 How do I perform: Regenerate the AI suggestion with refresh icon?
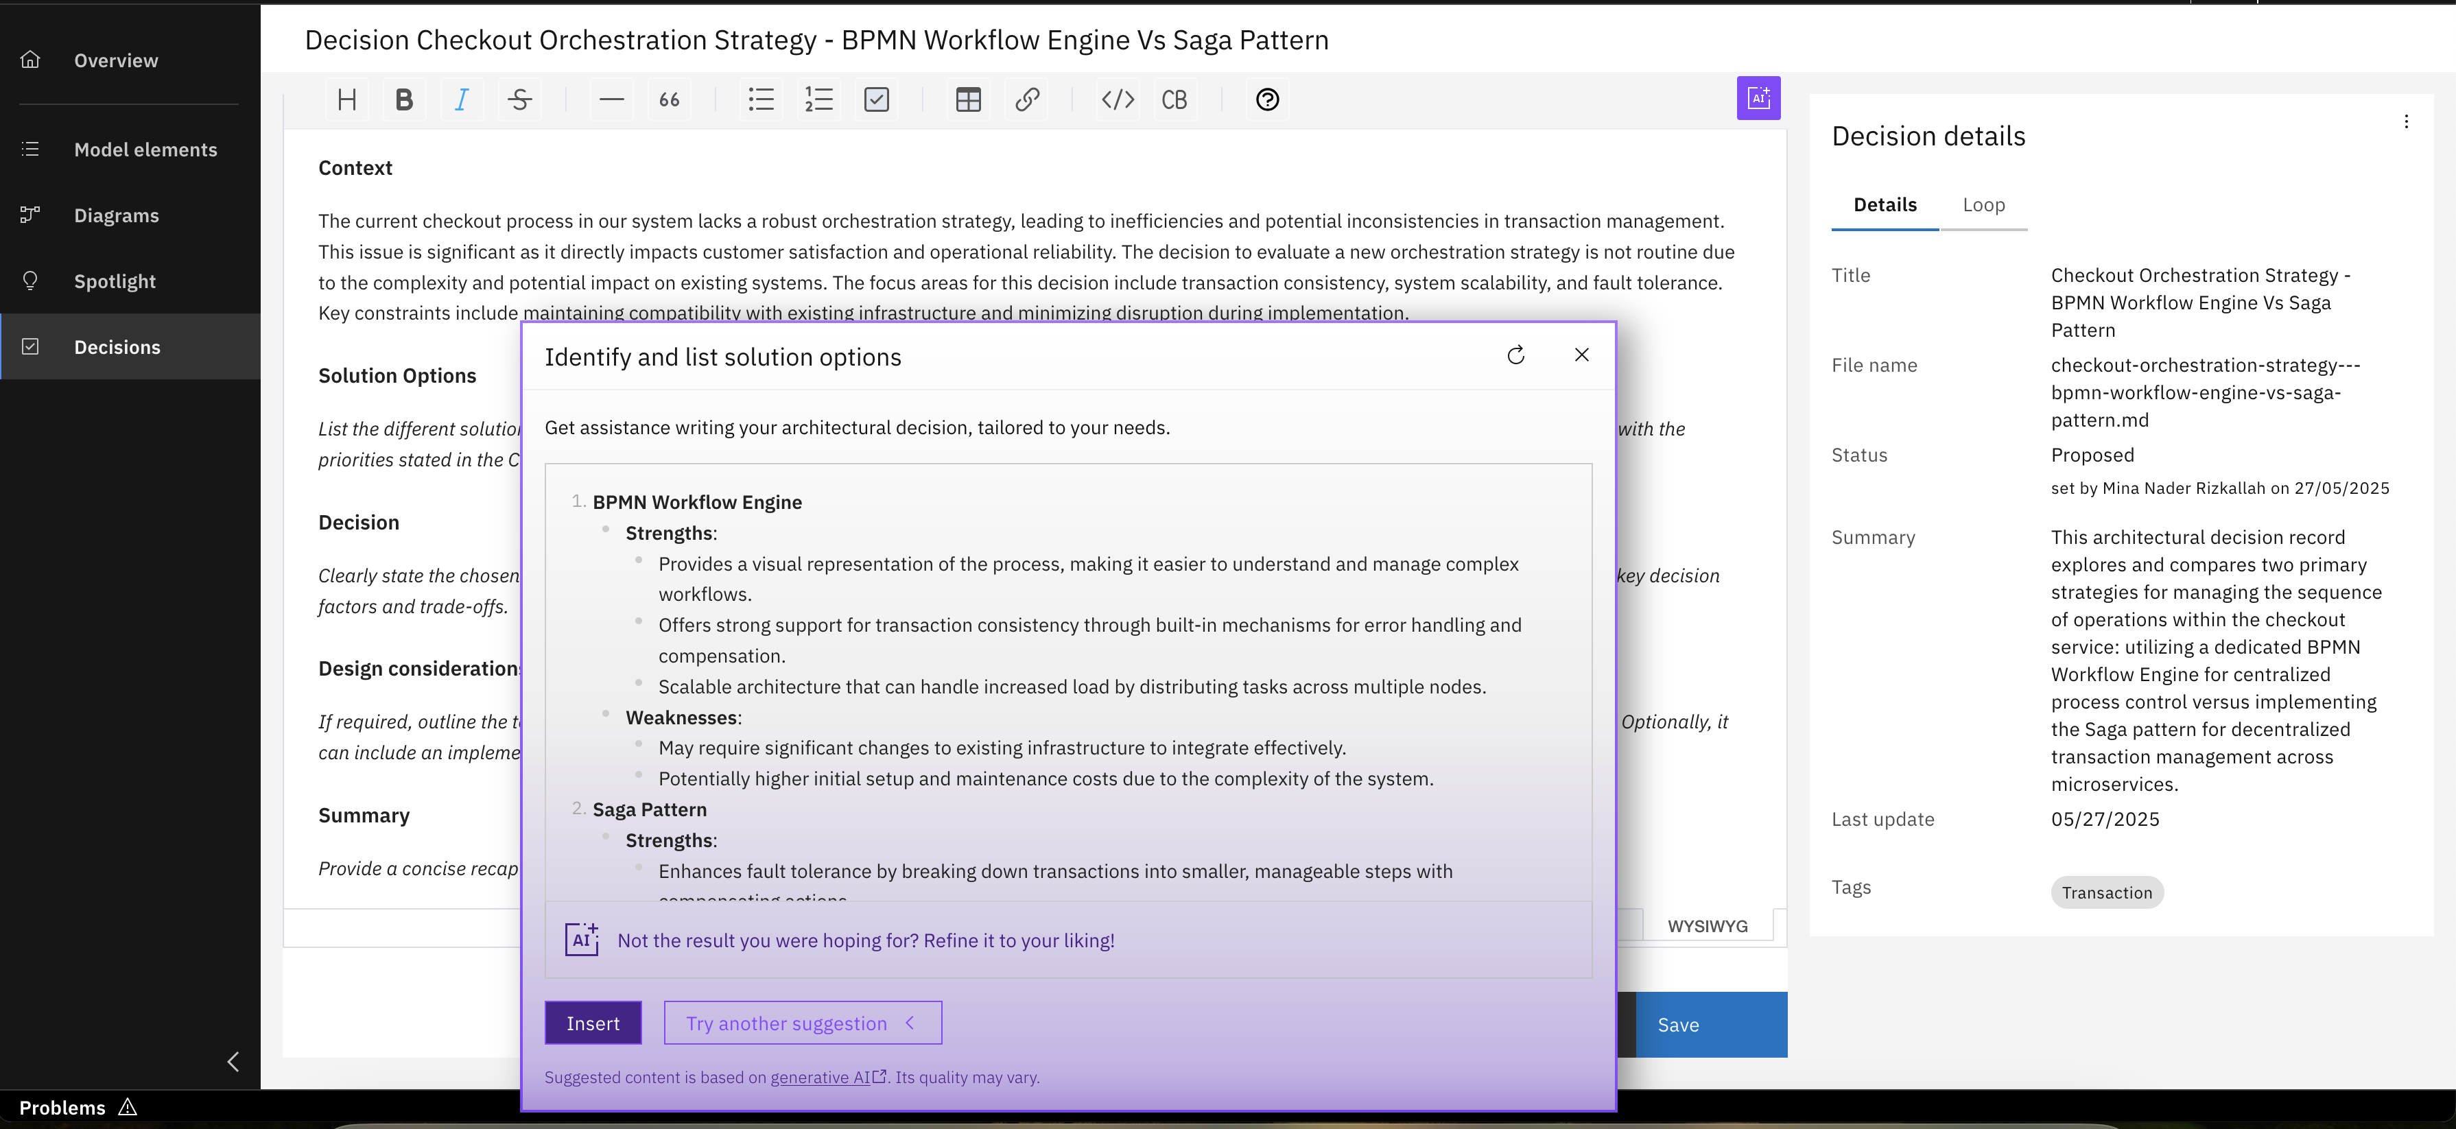(x=1516, y=356)
